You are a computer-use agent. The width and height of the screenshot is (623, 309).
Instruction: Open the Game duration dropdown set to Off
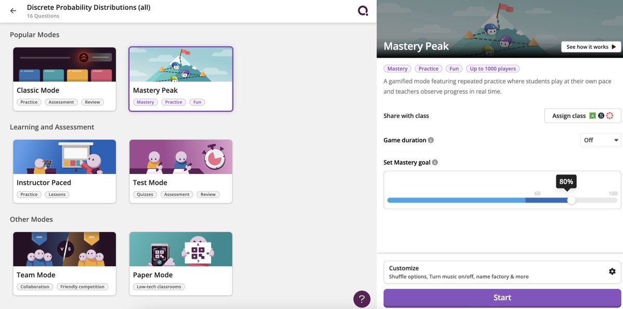601,140
